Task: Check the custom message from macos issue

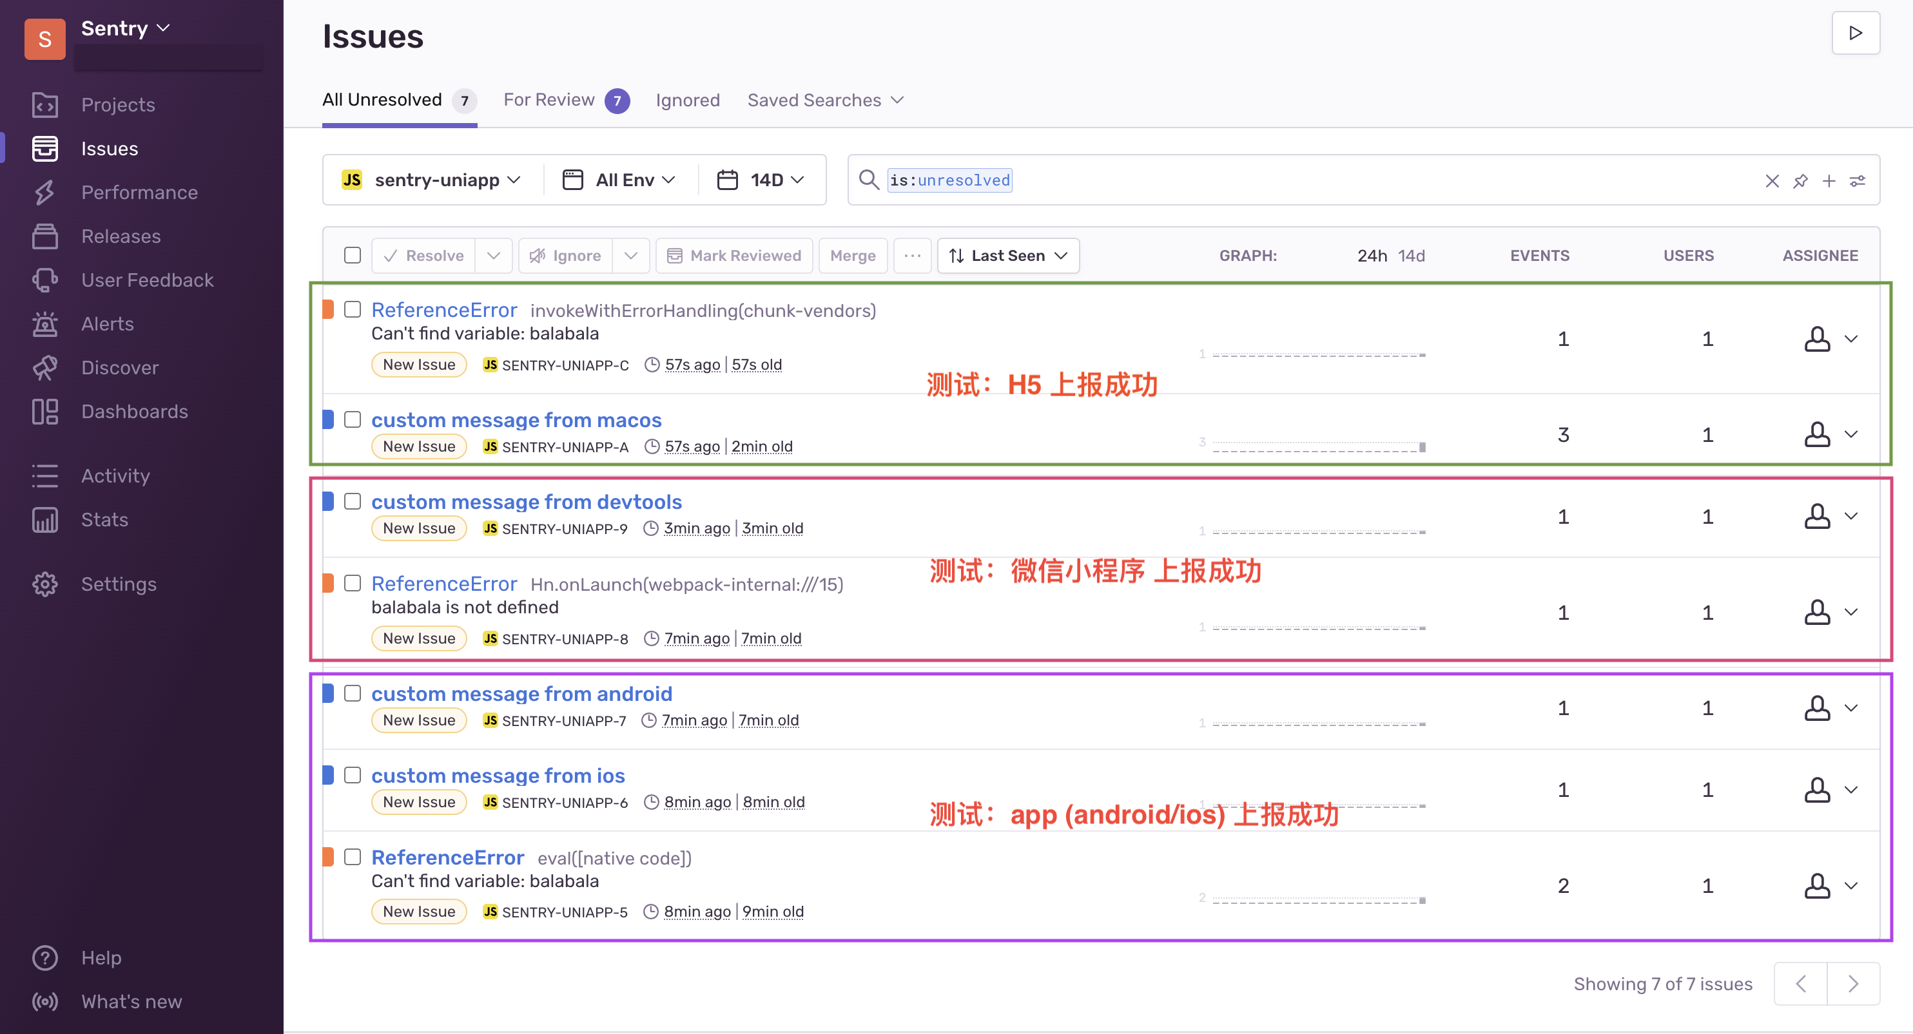Action: (x=353, y=419)
